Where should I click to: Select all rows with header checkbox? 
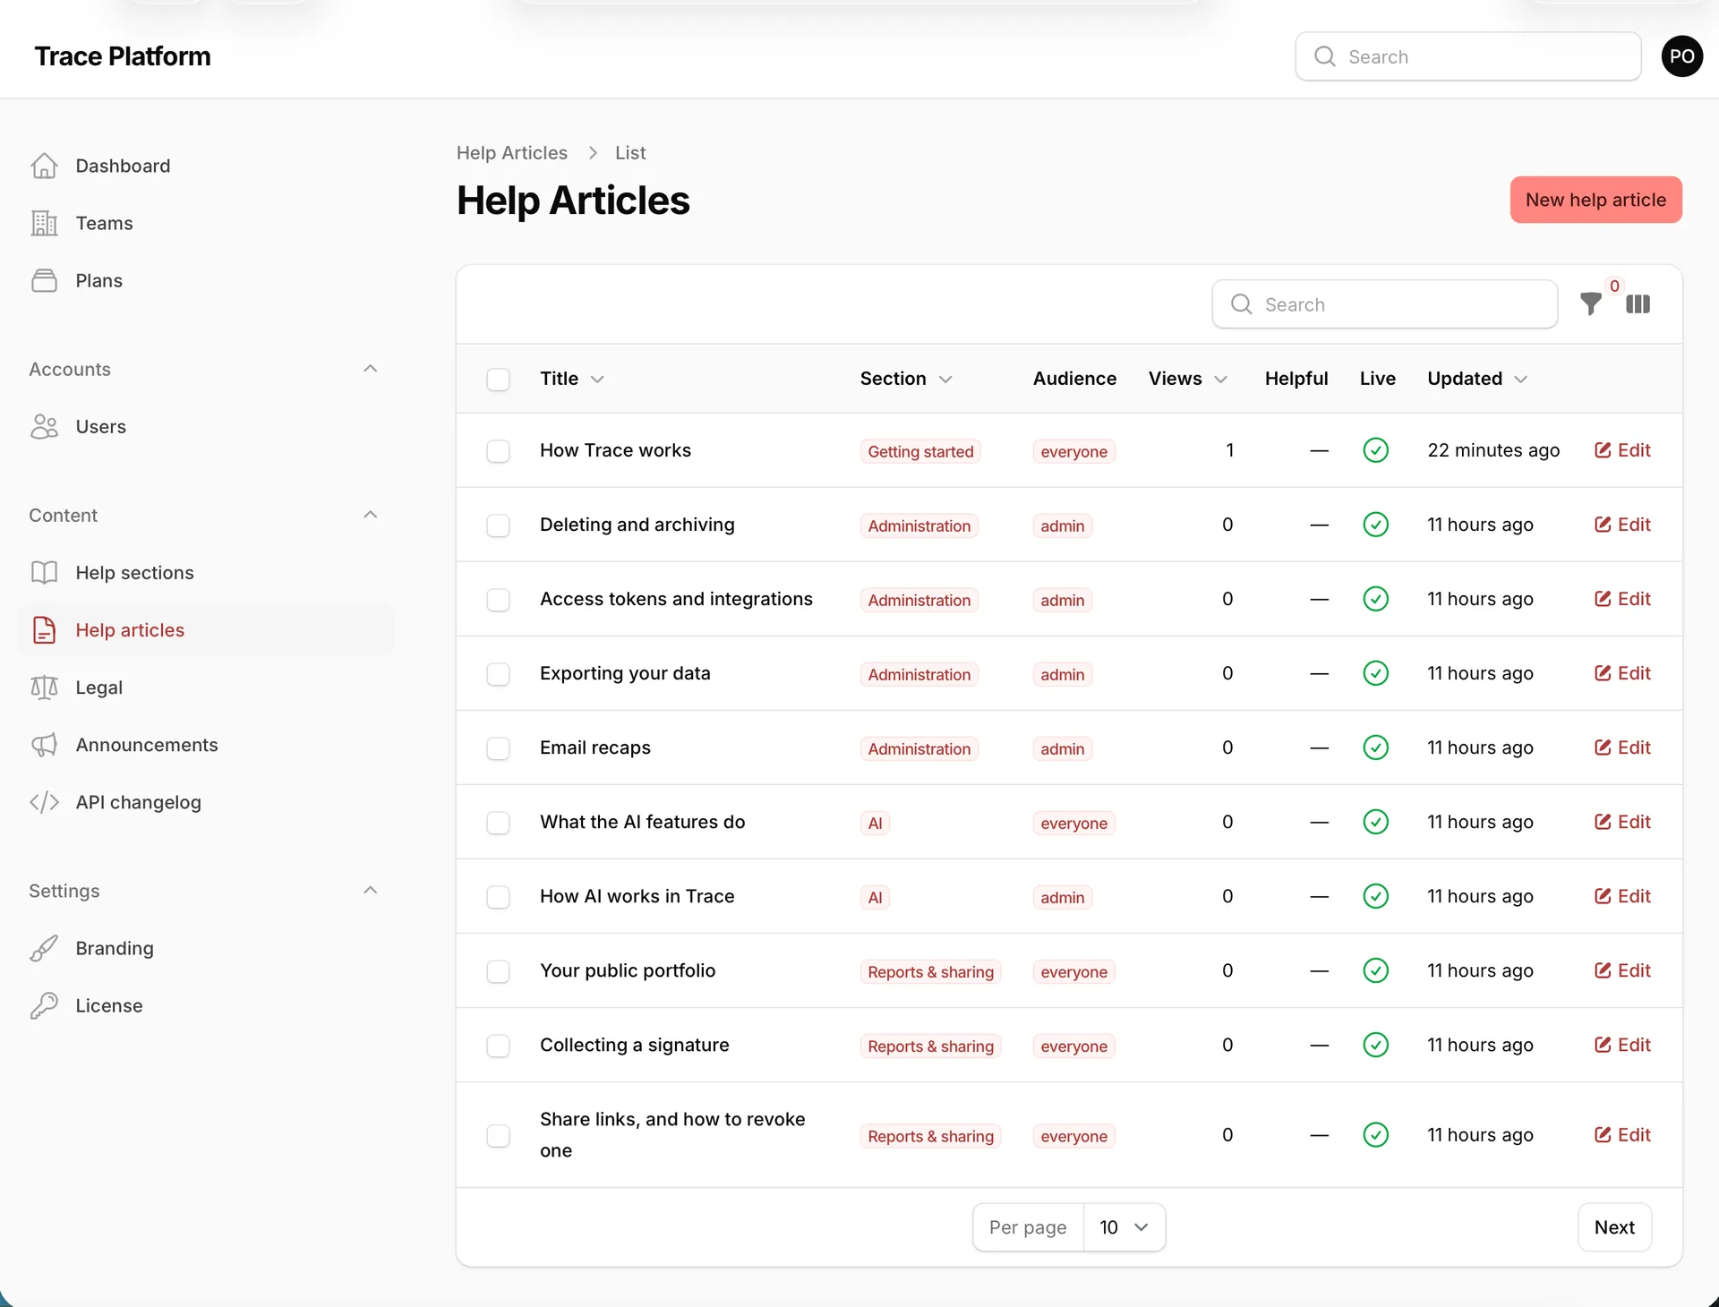(x=498, y=379)
